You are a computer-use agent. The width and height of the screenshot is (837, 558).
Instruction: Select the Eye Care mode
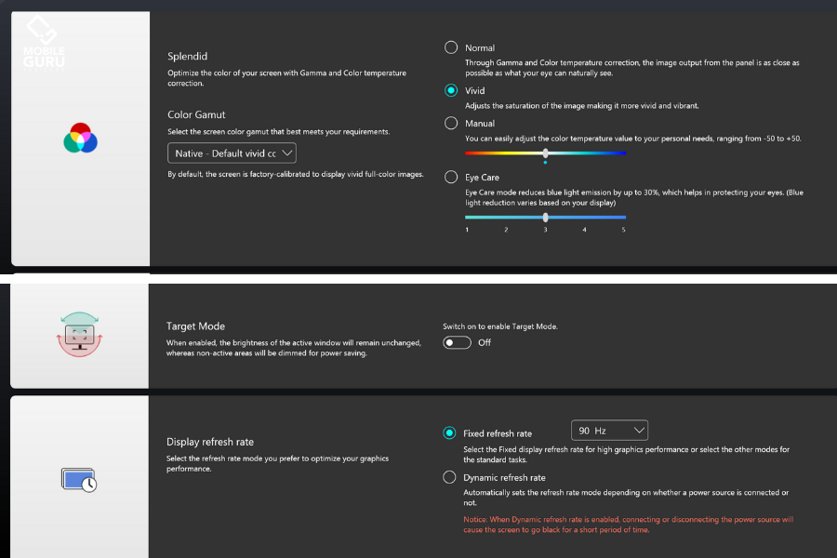point(452,177)
